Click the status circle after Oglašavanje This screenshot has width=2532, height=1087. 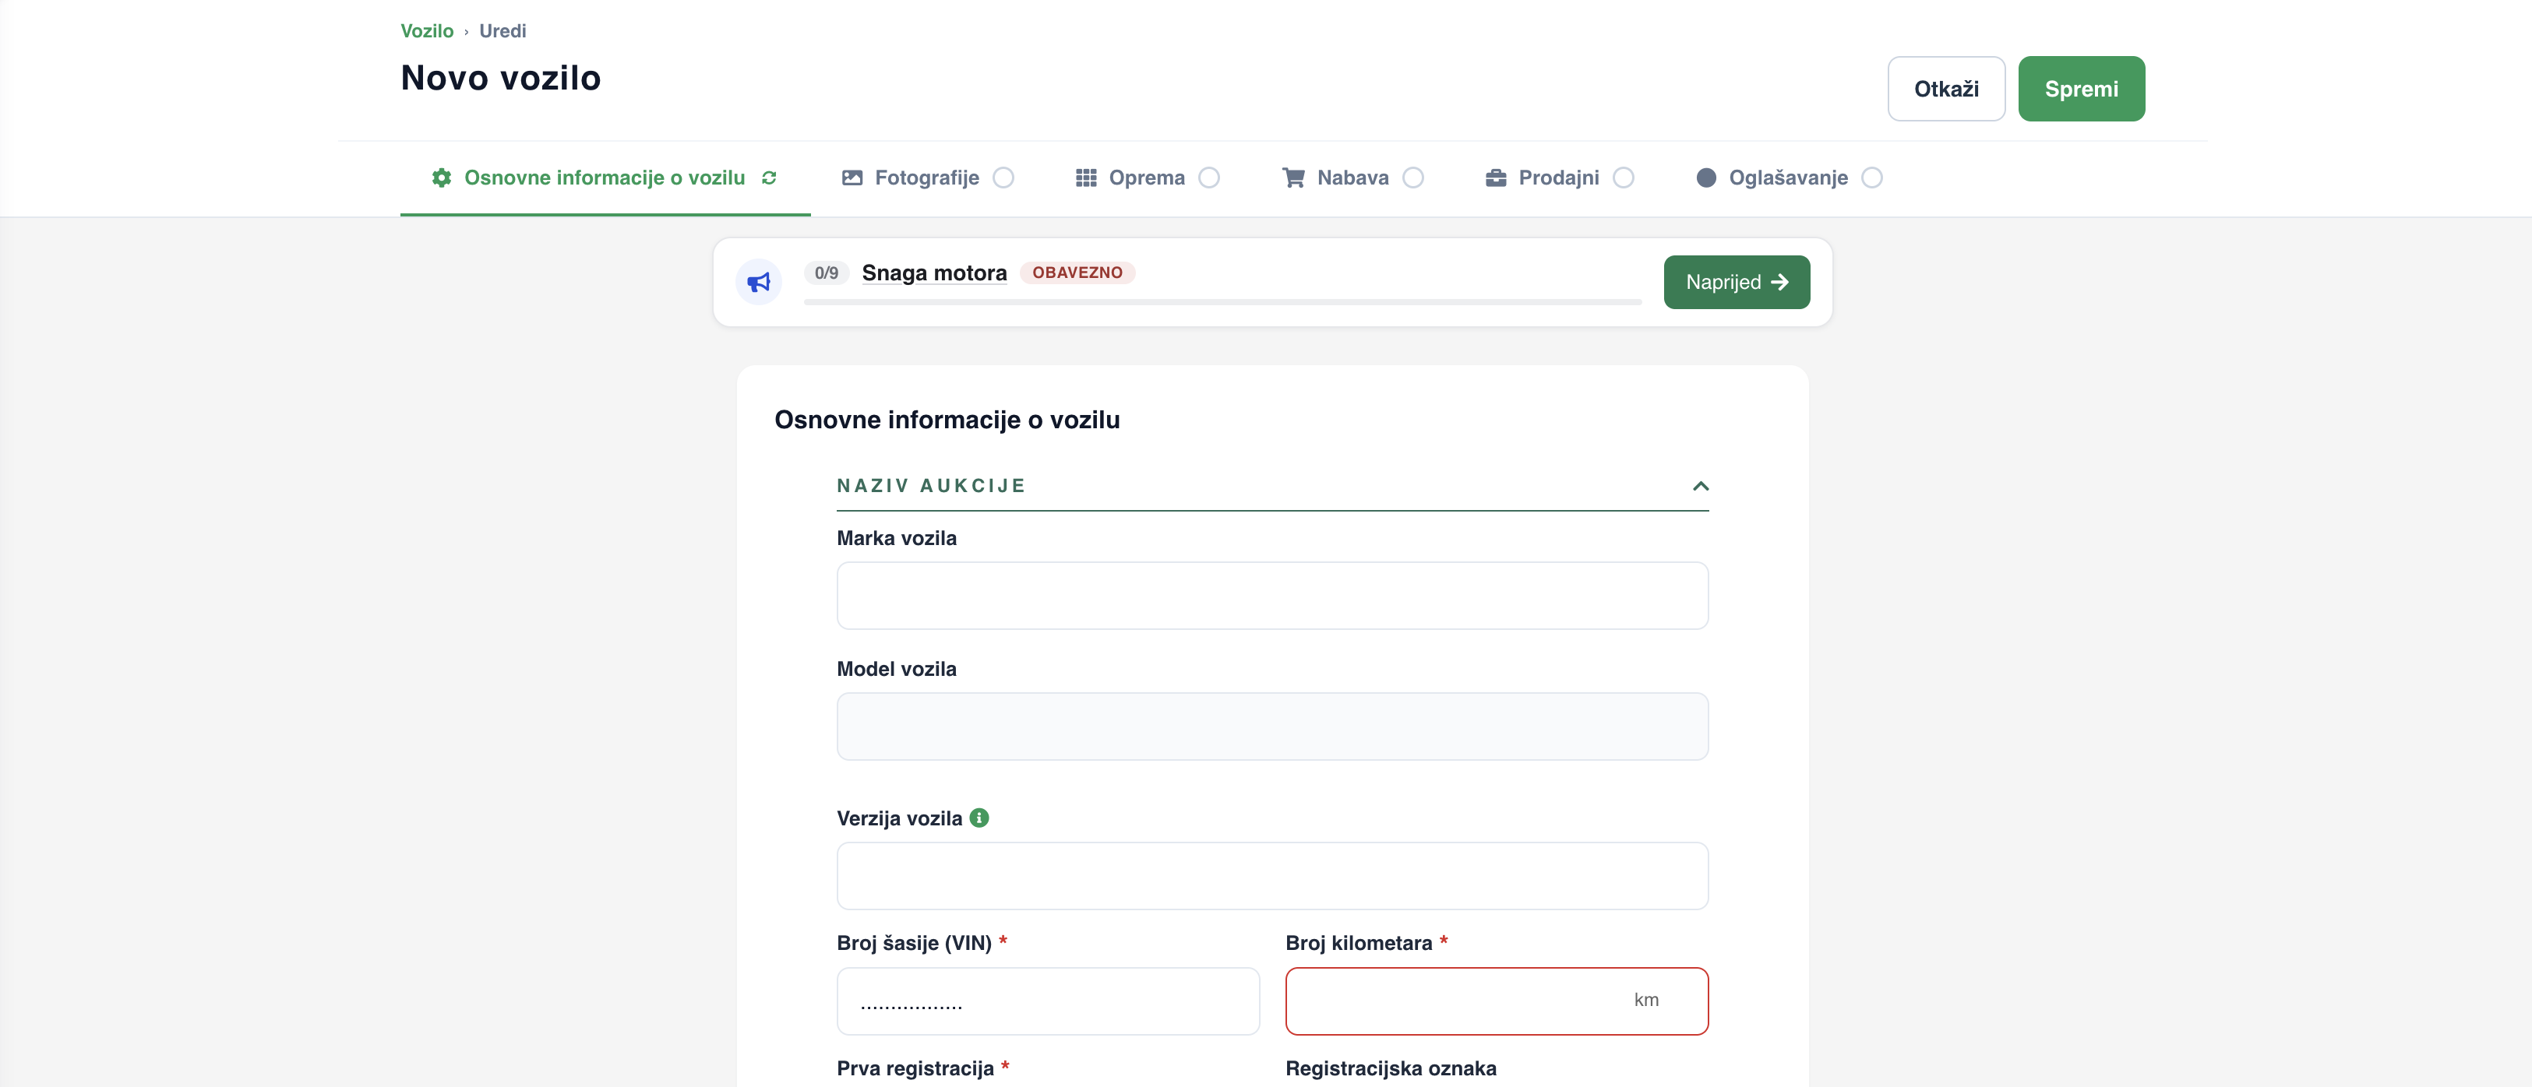1872,178
